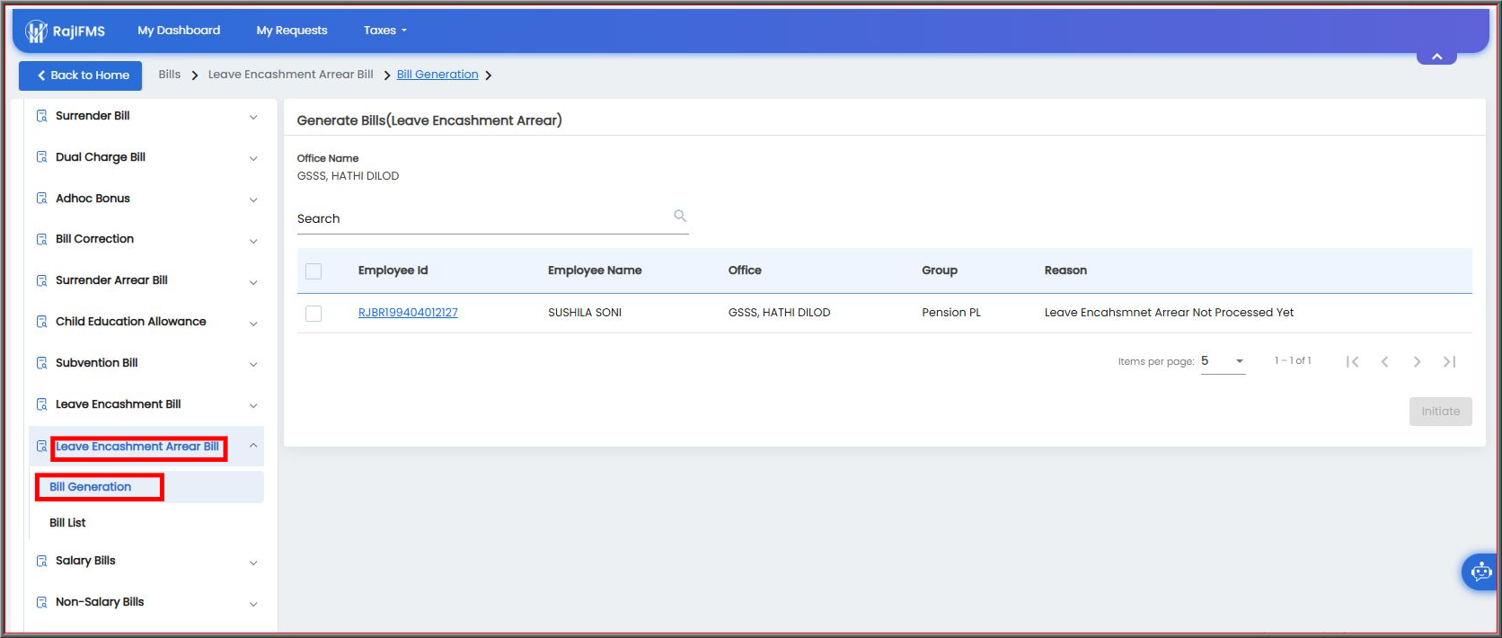1502x638 pixels.
Task: Click the Leave Encashment Arrear Bill breadcrumb
Action: (x=291, y=75)
